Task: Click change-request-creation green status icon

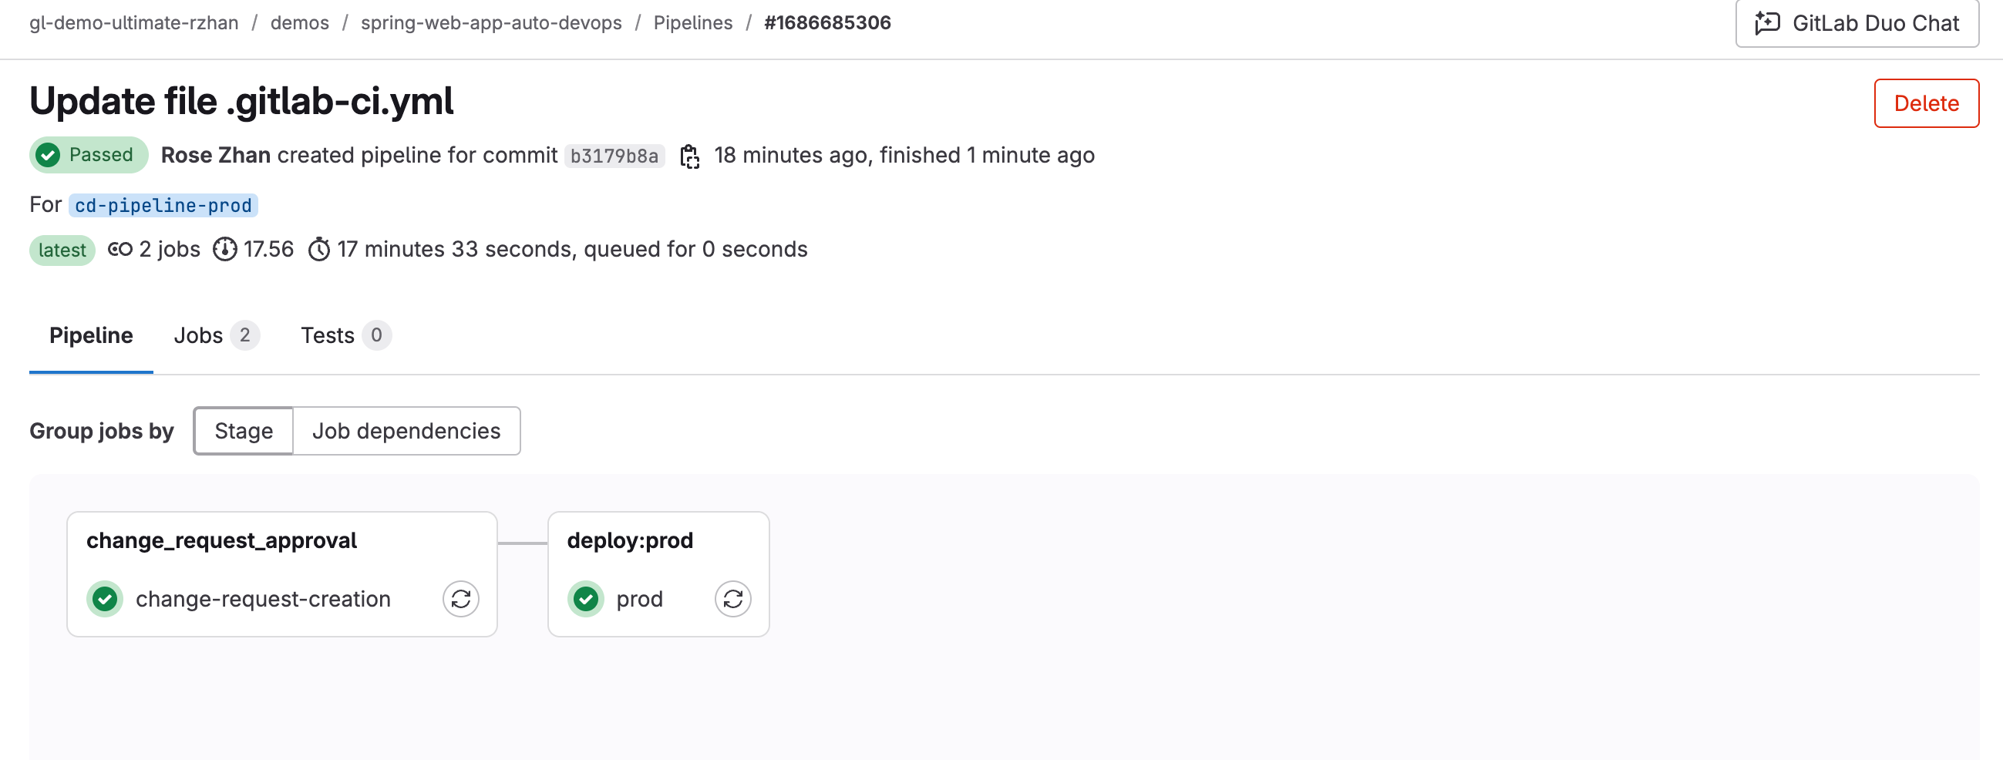Action: click(x=105, y=599)
